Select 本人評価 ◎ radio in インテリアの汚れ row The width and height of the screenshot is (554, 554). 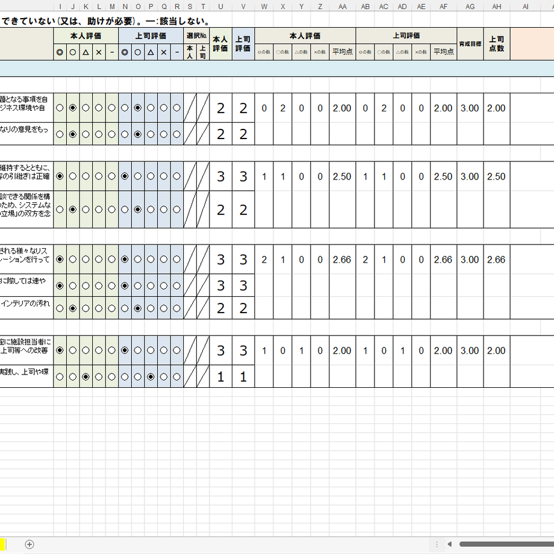point(60,308)
